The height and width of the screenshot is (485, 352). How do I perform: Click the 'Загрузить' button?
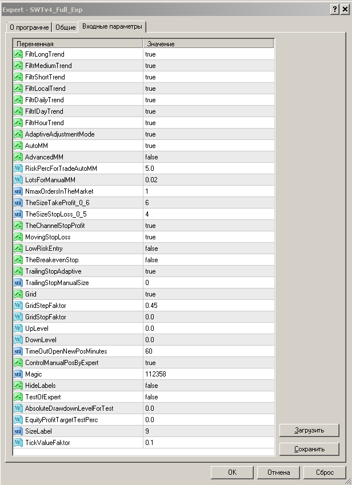tap(309, 430)
